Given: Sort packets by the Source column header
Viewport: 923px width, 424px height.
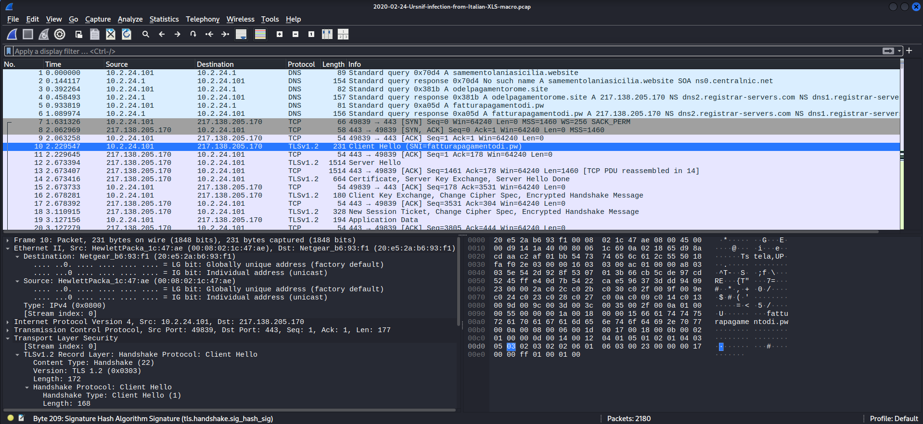Looking at the screenshot, I should click(x=149, y=64).
